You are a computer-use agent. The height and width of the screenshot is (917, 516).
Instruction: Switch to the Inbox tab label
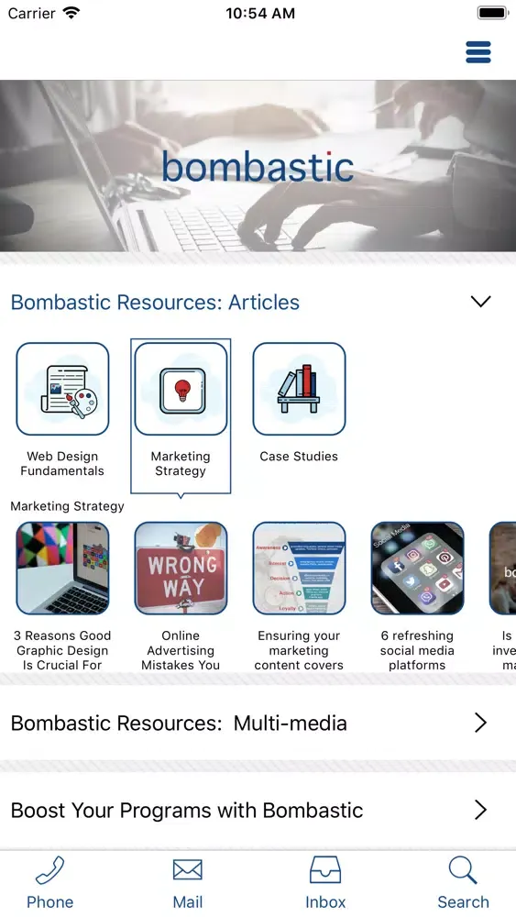click(325, 901)
